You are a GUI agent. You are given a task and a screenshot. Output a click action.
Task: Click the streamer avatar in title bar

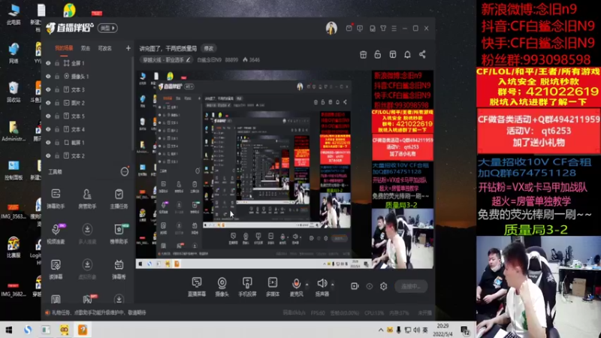[x=331, y=29]
